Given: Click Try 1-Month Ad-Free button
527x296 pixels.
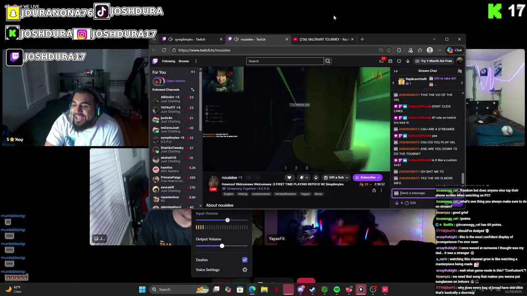Looking at the screenshot, I should pos(434,61).
